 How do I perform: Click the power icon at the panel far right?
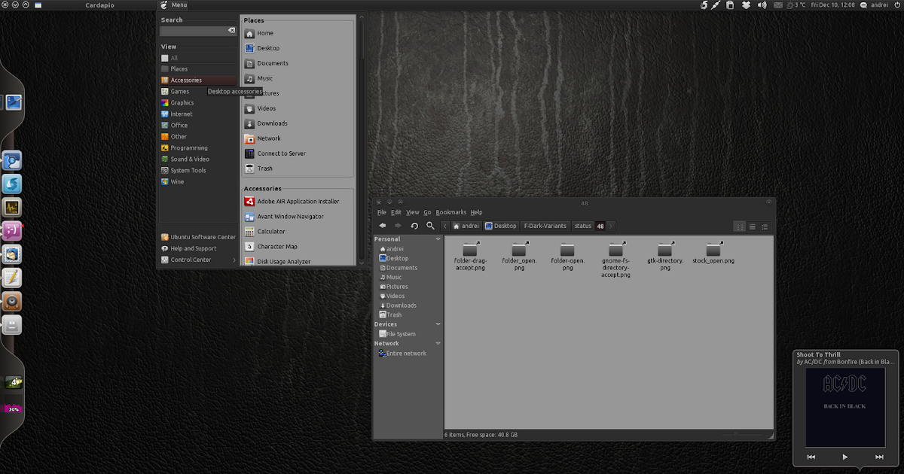point(898,5)
